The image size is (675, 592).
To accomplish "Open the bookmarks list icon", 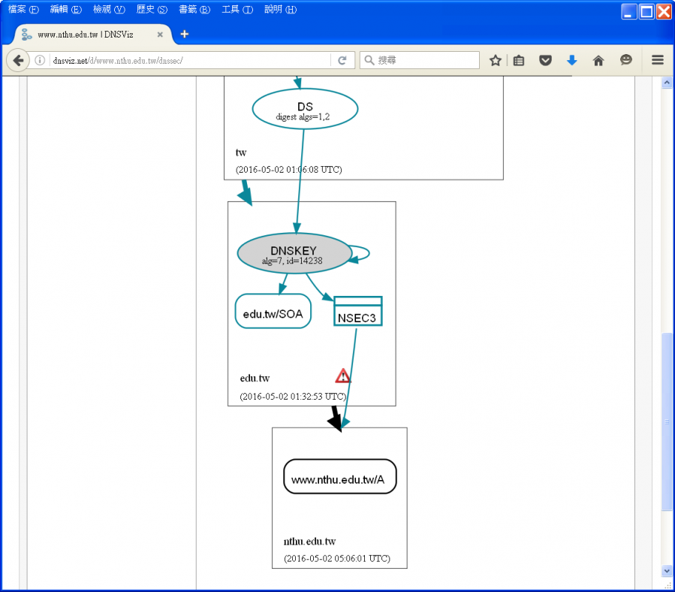I will point(519,61).
